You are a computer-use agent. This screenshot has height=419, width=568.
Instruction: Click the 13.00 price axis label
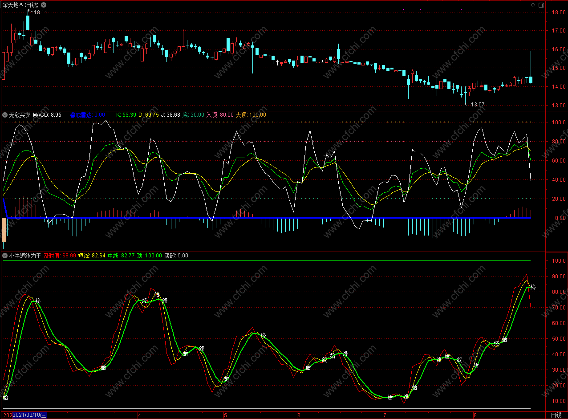point(558,106)
